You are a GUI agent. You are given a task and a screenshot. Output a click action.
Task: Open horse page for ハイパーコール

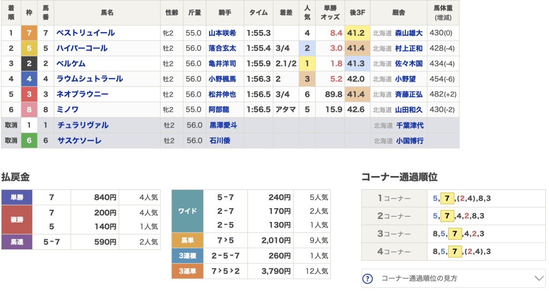click(82, 48)
